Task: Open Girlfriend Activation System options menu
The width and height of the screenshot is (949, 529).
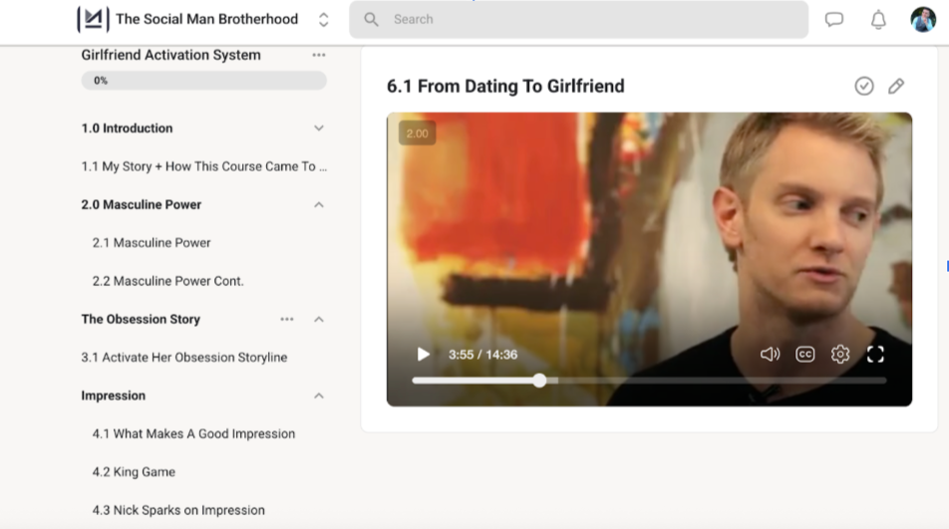Action: coord(319,56)
